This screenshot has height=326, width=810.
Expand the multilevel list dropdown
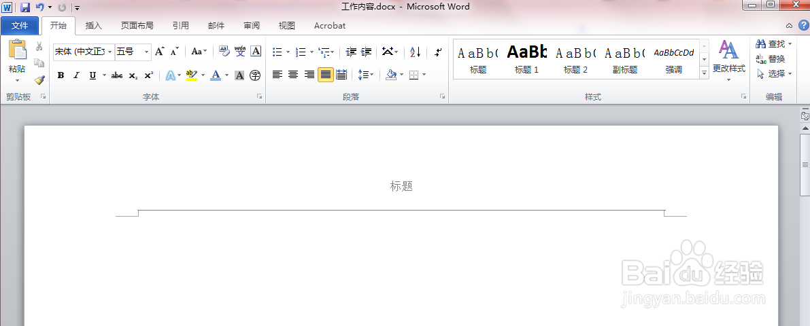tap(332, 52)
